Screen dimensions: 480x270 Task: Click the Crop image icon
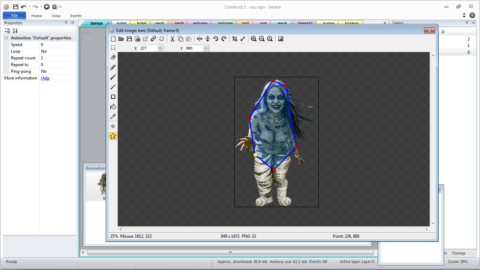[x=235, y=39]
